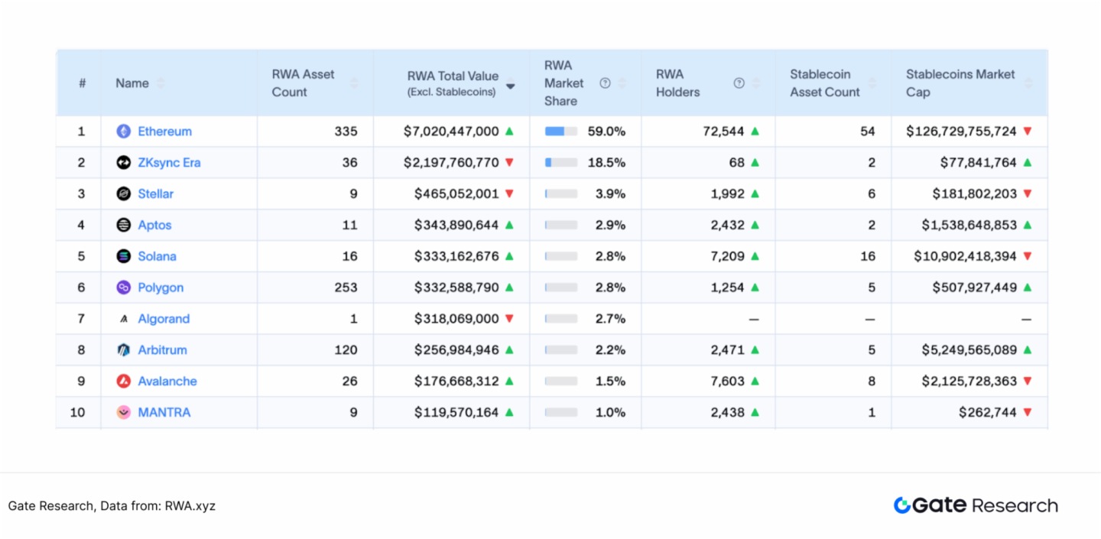The width and height of the screenshot is (1101, 539).
Task: Click the Stellar logo icon
Action: click(x=123, y=194)
